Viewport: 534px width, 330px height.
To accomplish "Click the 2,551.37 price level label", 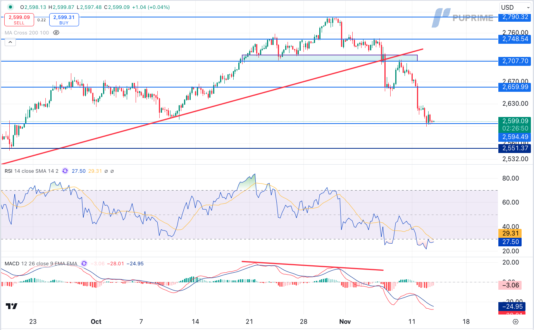I will tap(515, 148).
